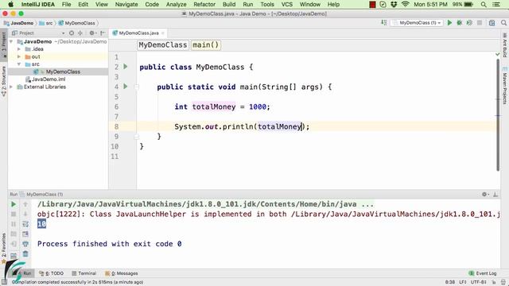
Task: Click the Make Project build icon
Action: coord(384,23)
